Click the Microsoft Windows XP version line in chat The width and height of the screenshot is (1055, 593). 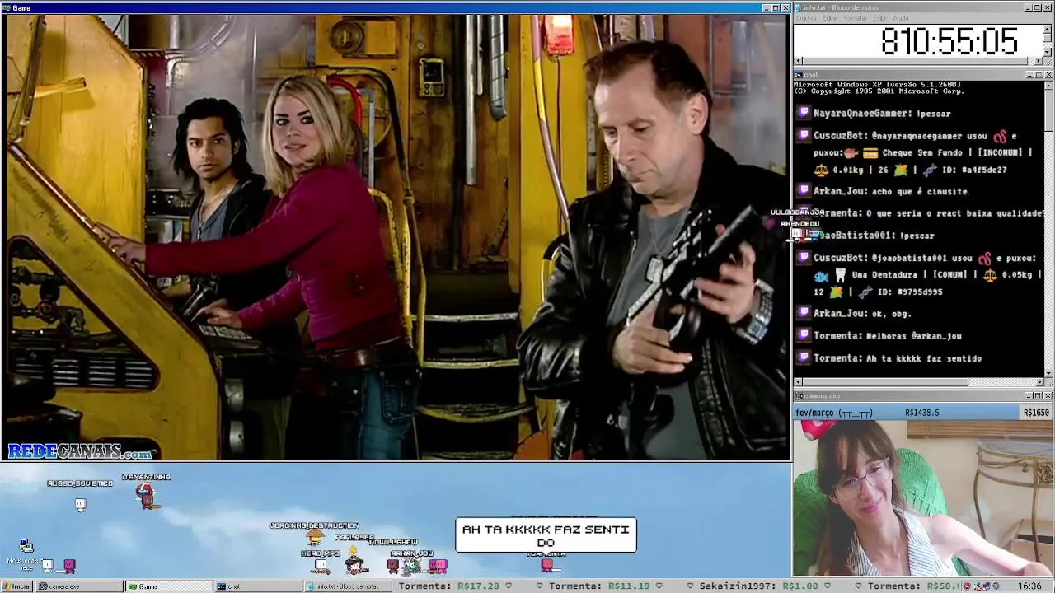coord(877,84)
